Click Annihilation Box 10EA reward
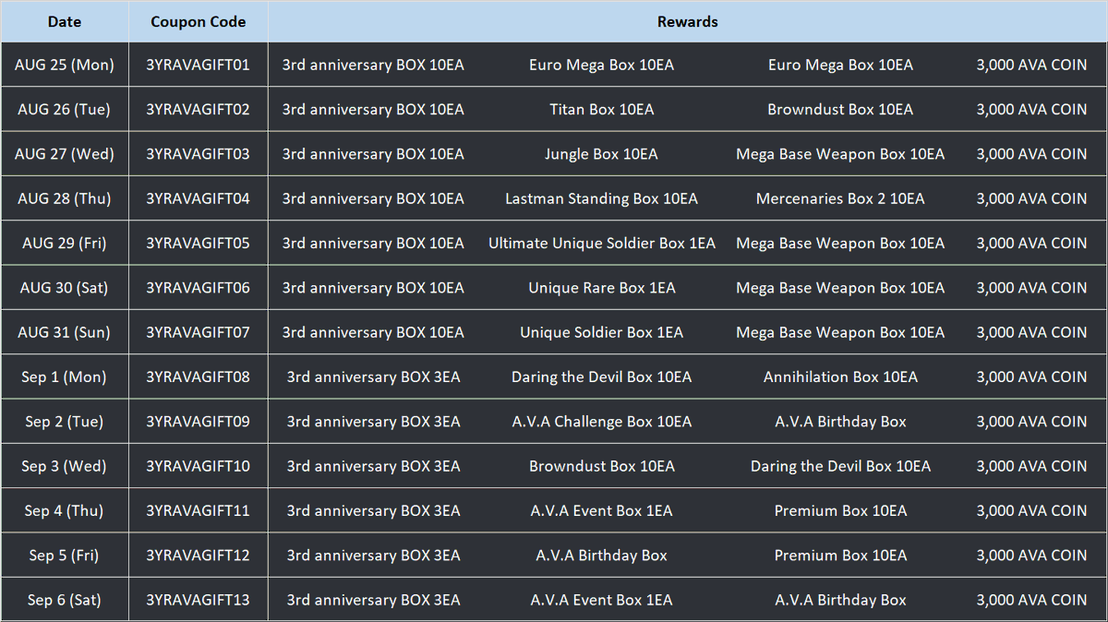The height and width of the screenshot is (622, 1108). coord(840,377)
